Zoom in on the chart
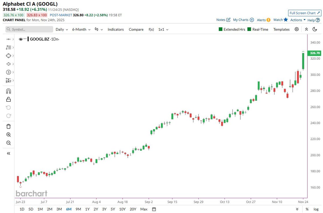Image resolution: width=323 pixels, height=213 pixels. point(8,135)
